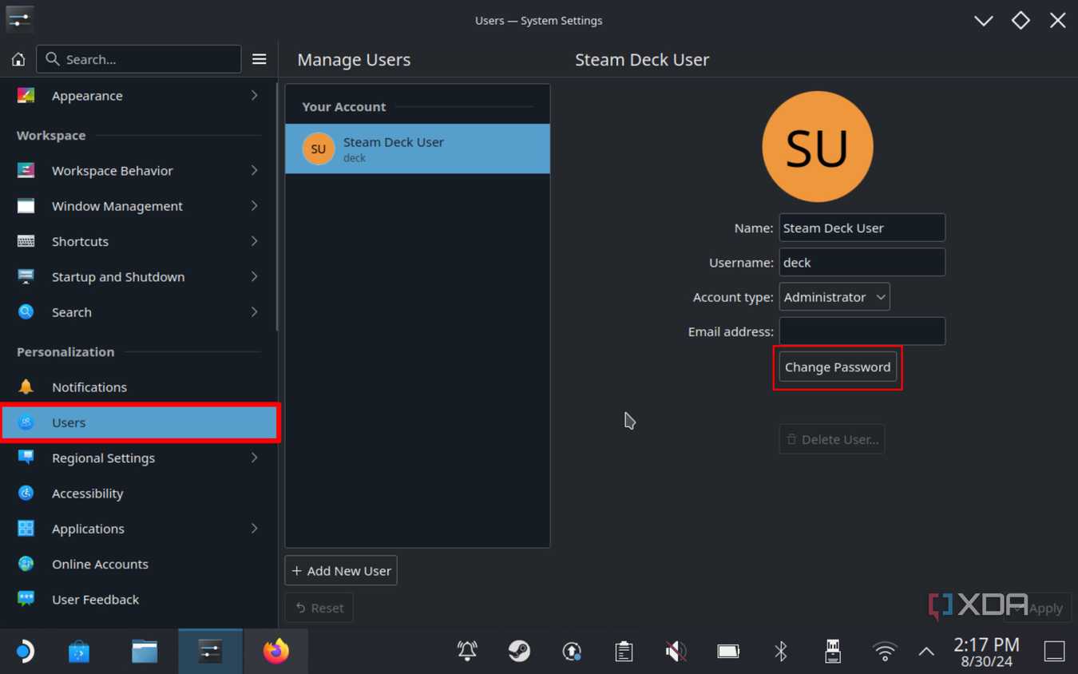The image size is (1078, 674).
Task: Click the Online Accounts icon
Action: click(26, 564)
